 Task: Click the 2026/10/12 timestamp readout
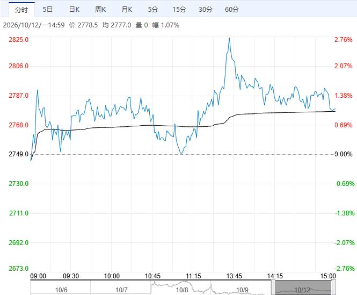coord(34,25)
